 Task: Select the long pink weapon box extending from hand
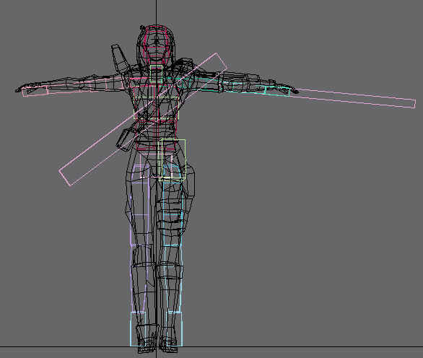pos(353,98)
